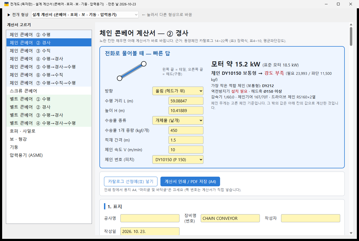Choose 체인 콘베어 ⑥ 수평→수직 entry
The width and height of the screenshot is (359, 241).
49,75
